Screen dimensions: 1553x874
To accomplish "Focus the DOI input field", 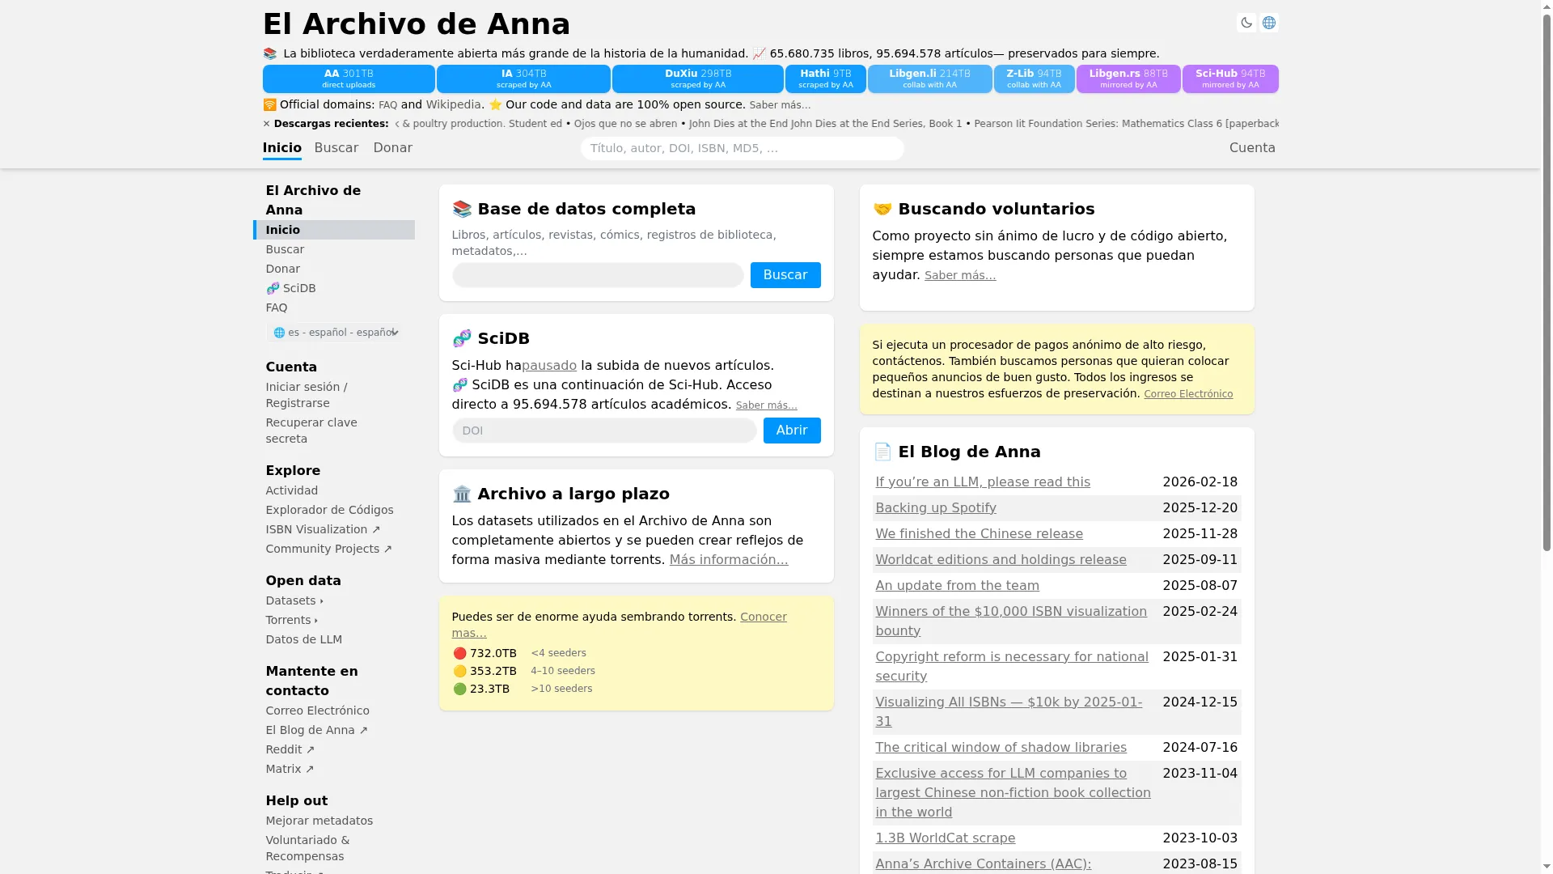I will [604, 431].
